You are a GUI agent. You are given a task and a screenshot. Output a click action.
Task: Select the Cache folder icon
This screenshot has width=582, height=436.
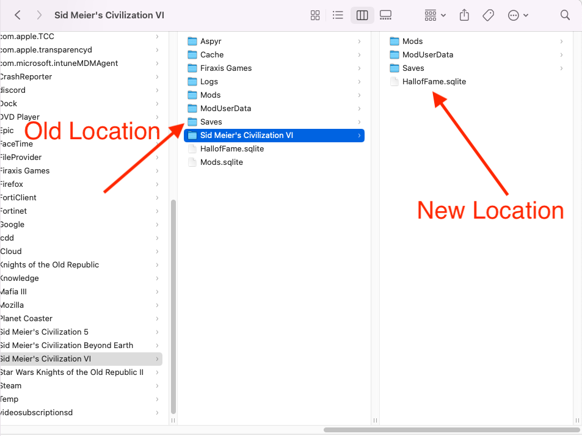click(x=192, y=54)
